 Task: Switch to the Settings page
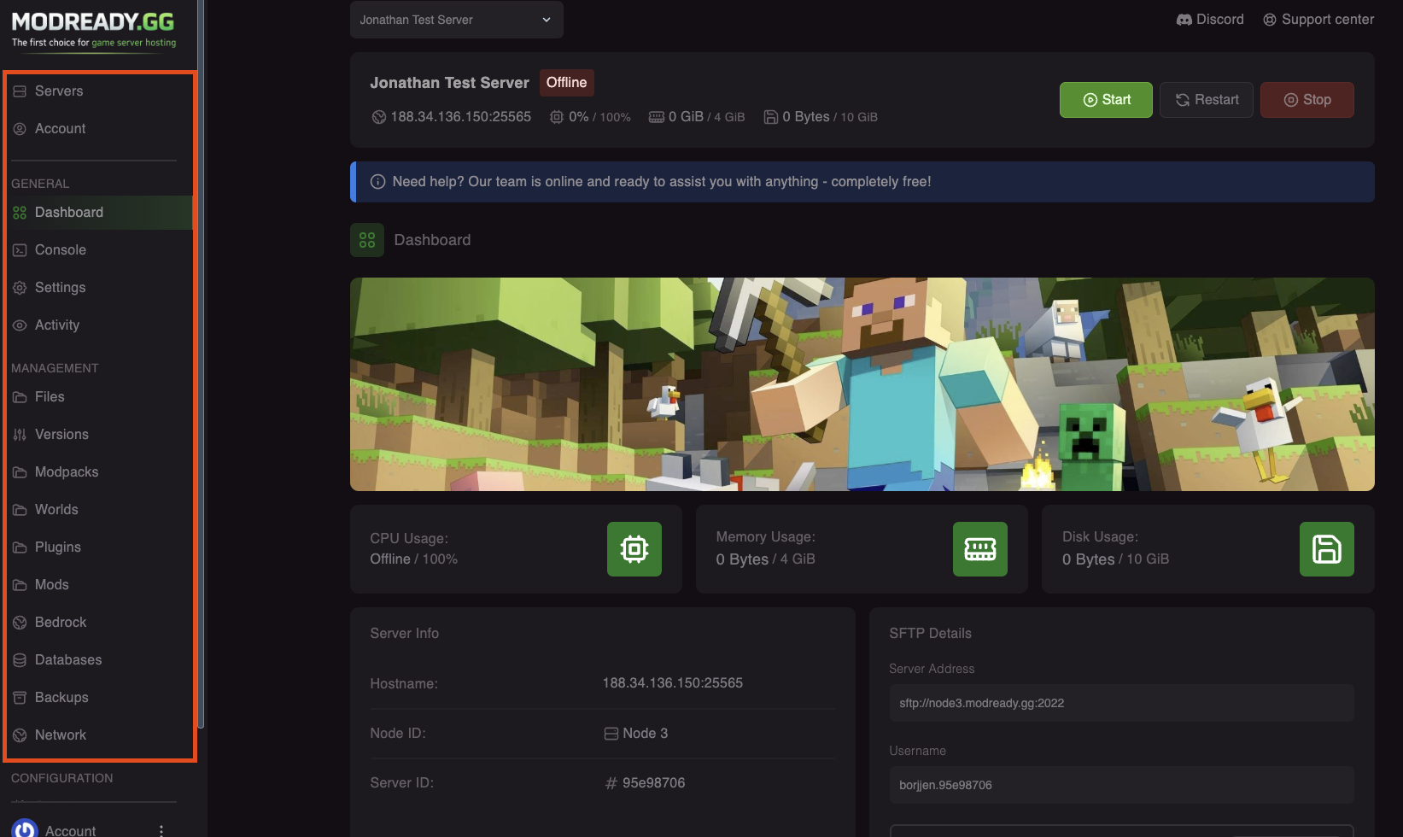60,287
